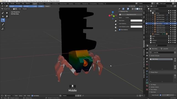Open the Color Buttons active swatch
Viewport: 177px width, 99px height.
click(136, 27)
